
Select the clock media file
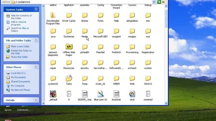[x=132, y=96]
